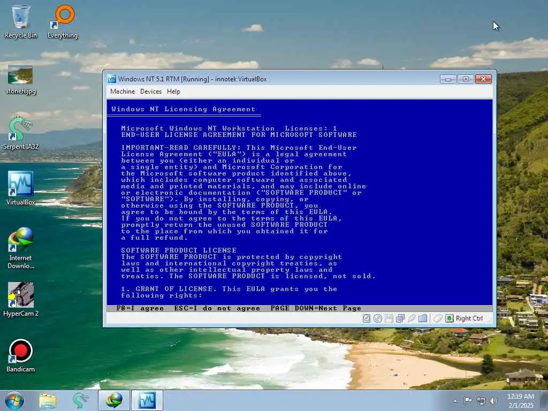Image resolution: width=548 pixels, height=411 pixels.
Task: Click the SOFTWARE PRODUCT LICENSE heading line
Action: 179,250
